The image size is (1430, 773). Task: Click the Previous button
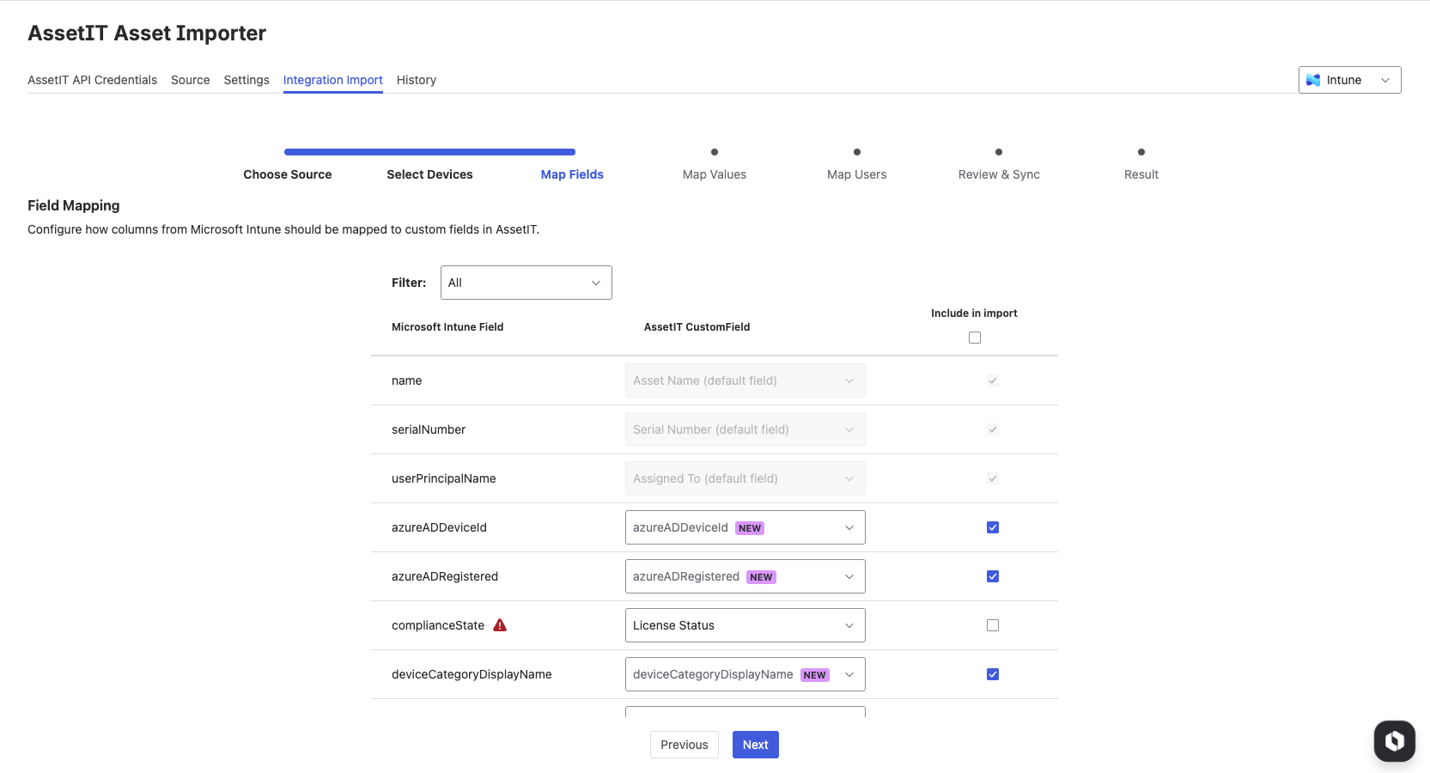point(684,745)
